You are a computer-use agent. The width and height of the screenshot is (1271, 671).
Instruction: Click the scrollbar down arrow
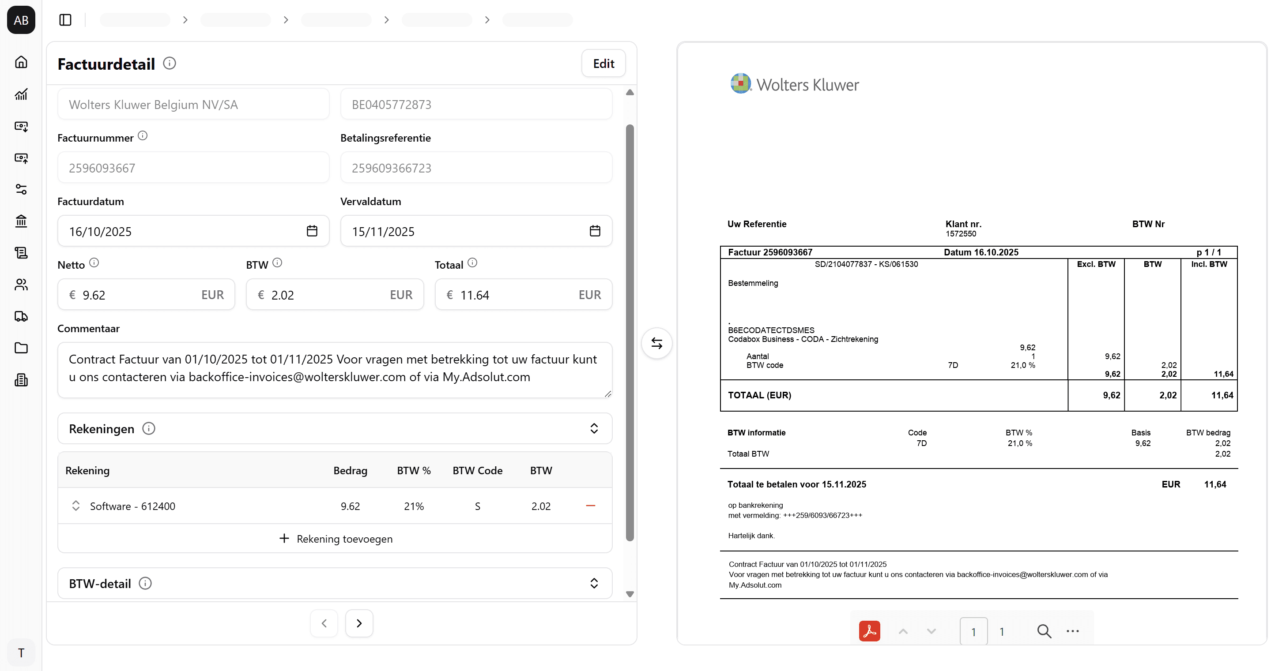(630, 594)
